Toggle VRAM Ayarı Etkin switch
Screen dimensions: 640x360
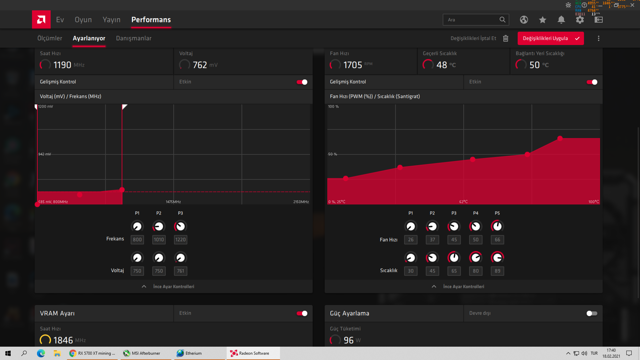pos(302,313)
